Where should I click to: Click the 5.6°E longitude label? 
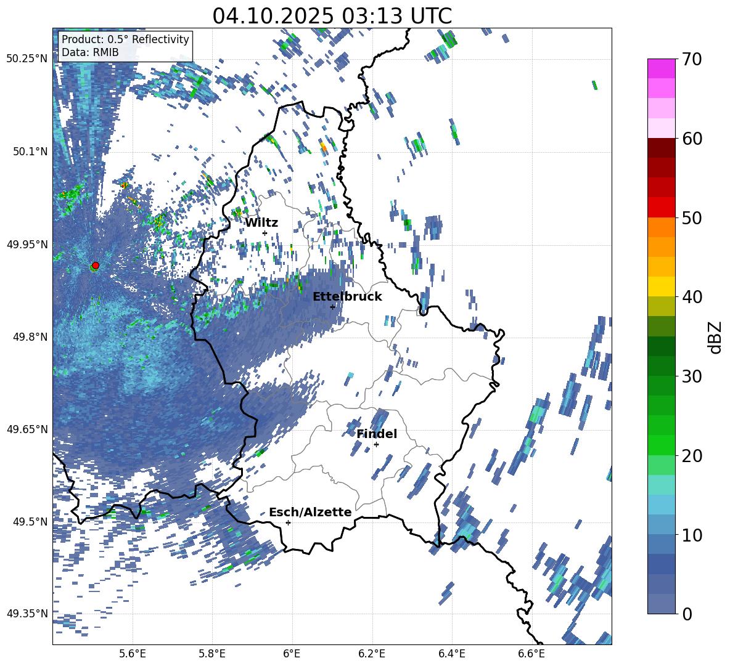pyautogui.click(x=133, y=654)
